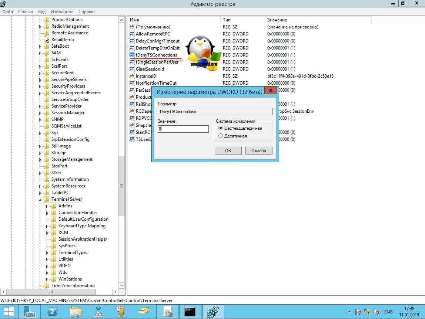Expand the SafeBoot registry key

[40, 47]
